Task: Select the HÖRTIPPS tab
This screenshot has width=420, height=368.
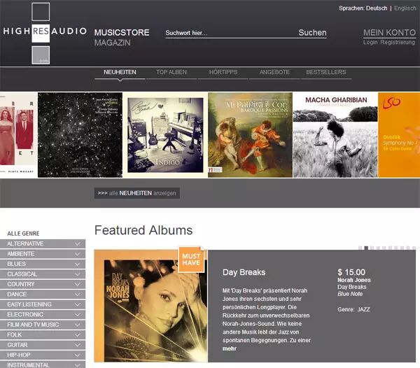Action: tap(223, 72)
